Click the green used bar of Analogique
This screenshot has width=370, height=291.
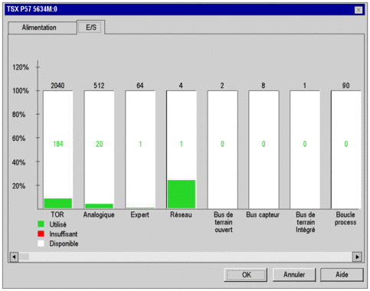click(99, 206)
